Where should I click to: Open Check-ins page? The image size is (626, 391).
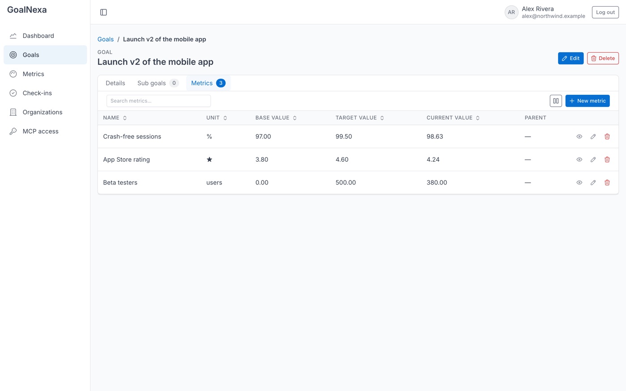coord(45,93)
